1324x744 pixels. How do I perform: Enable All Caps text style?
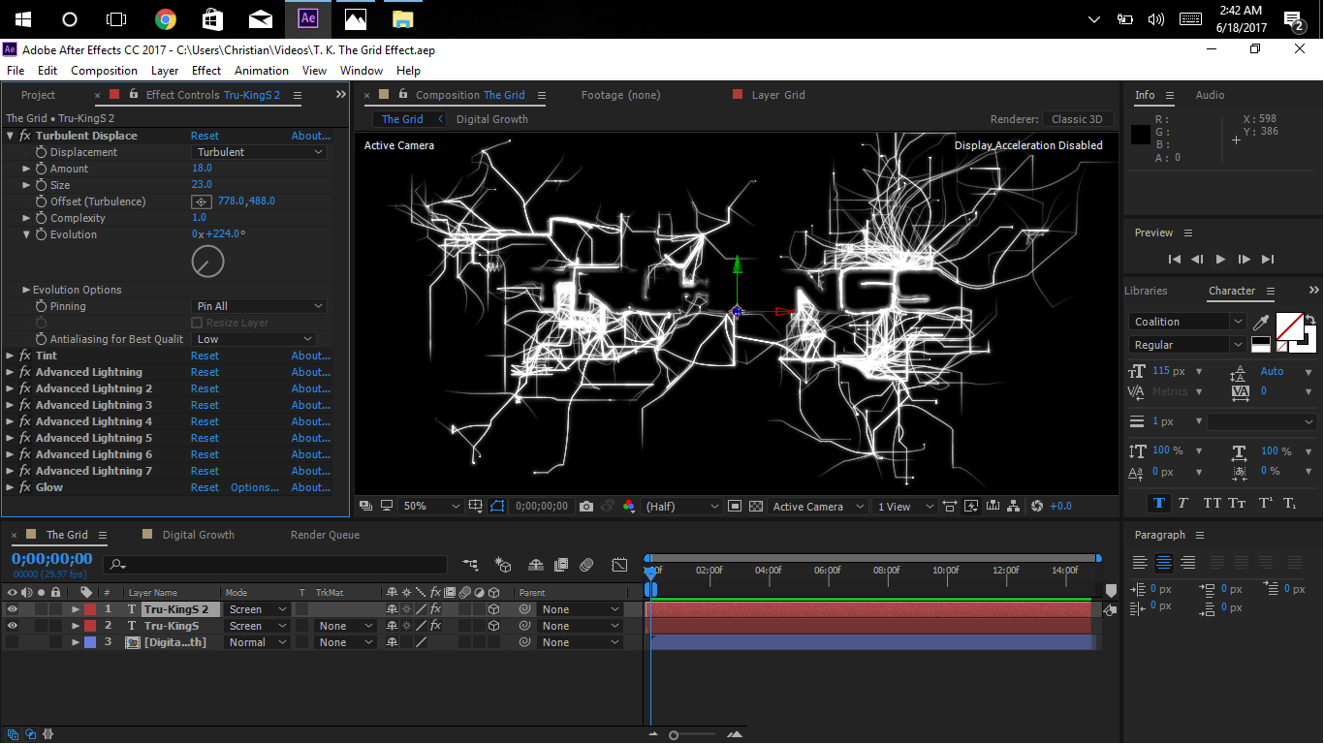point(1212,503)
